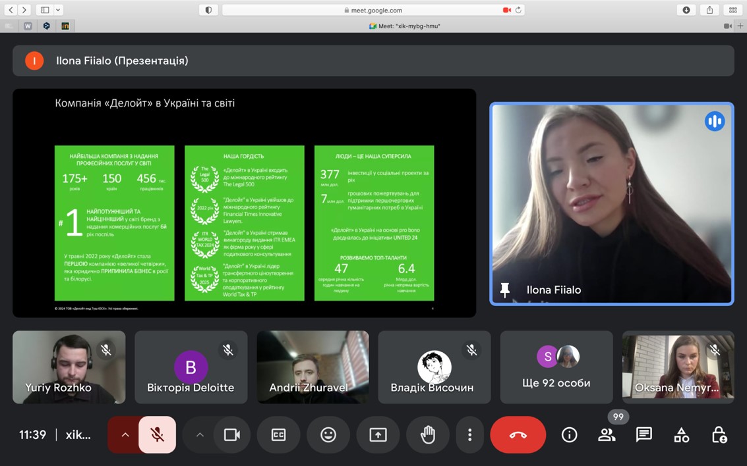Screen dimensions: 747x466
Task: Leave the call with the red hang-up button
Action: point(518,434)
